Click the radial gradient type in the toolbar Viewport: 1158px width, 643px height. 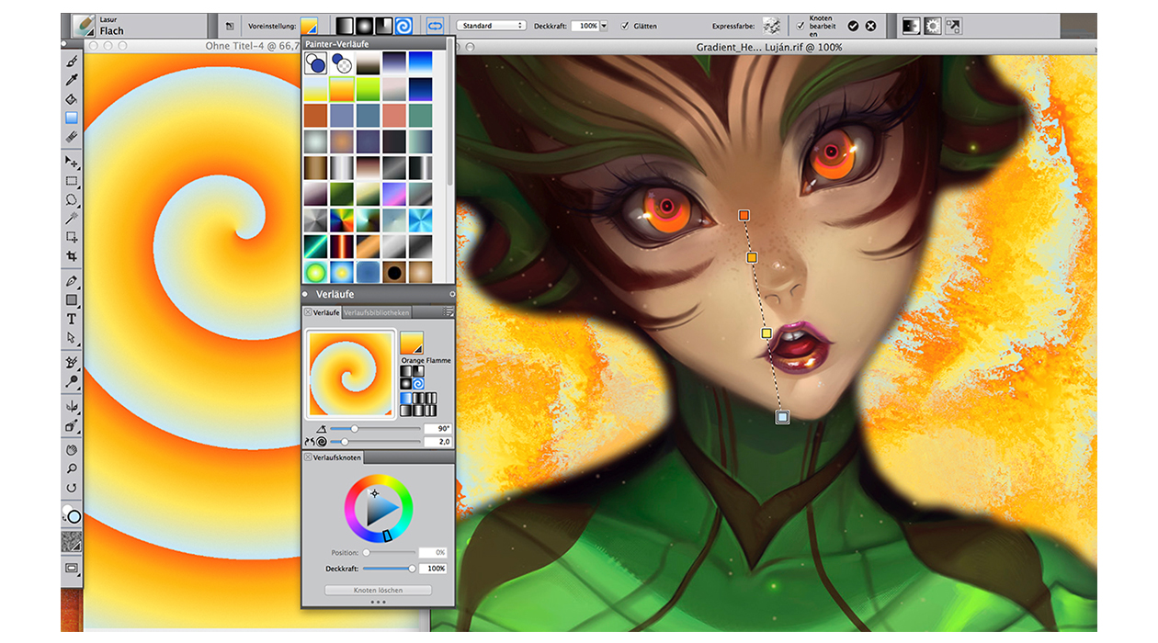tap(363, 26)
